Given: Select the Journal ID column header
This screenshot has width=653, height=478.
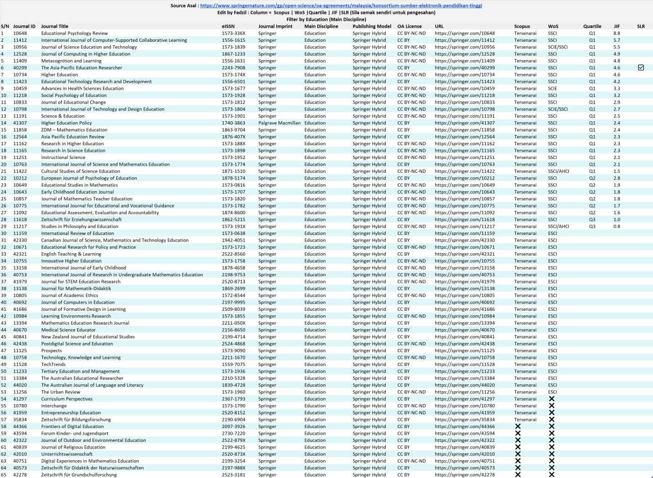Looking at the screenshot, I should pos(24,26).
